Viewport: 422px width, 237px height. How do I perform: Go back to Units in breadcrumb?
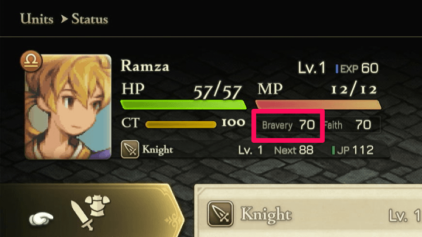tap(37, 19)
